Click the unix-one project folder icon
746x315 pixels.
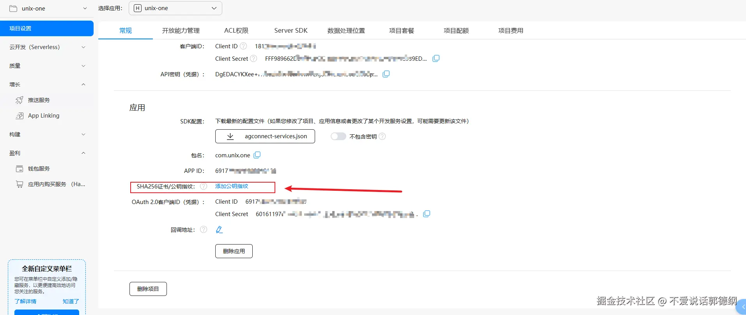(x=13, y=8)
